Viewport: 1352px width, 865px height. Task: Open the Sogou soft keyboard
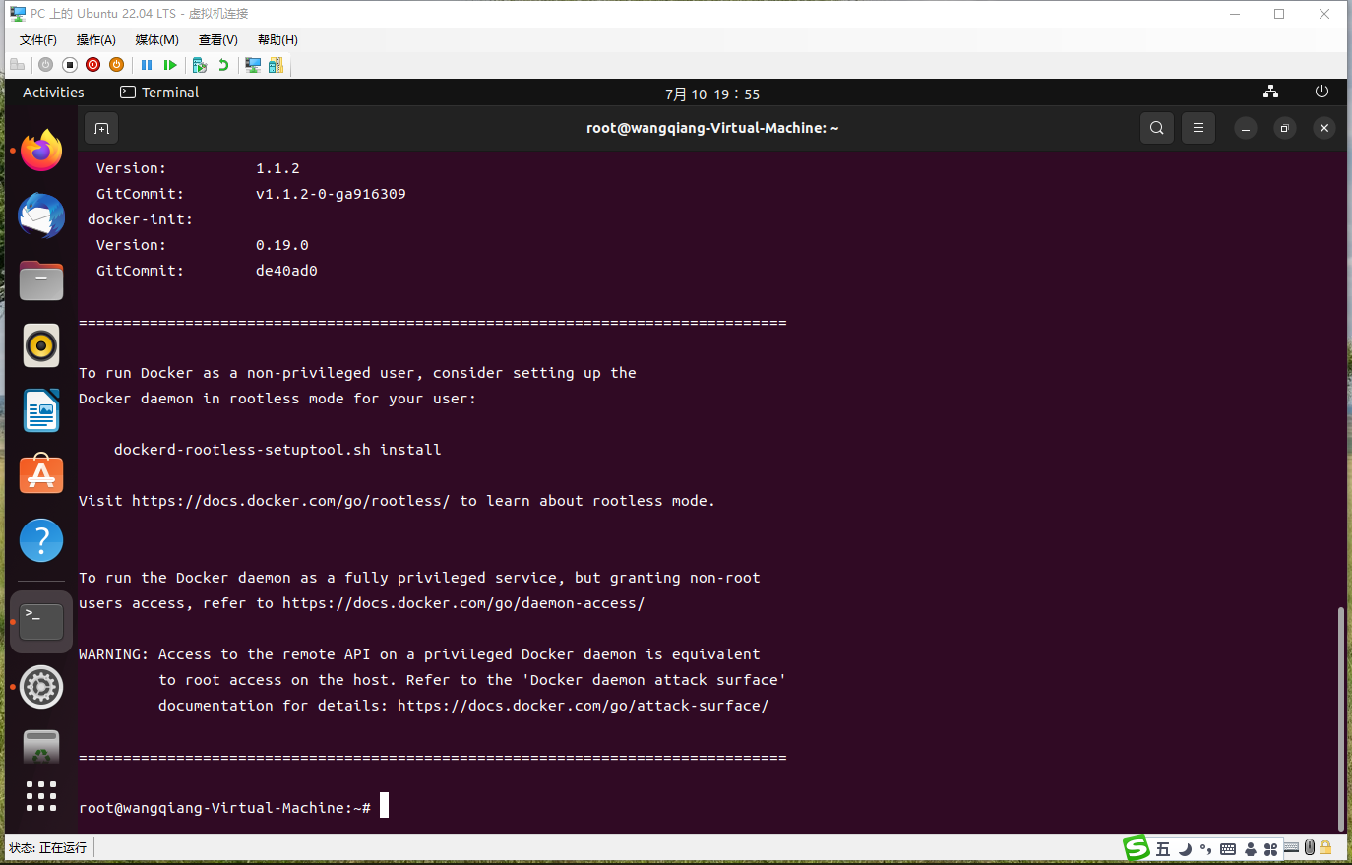pos(1228,849)
